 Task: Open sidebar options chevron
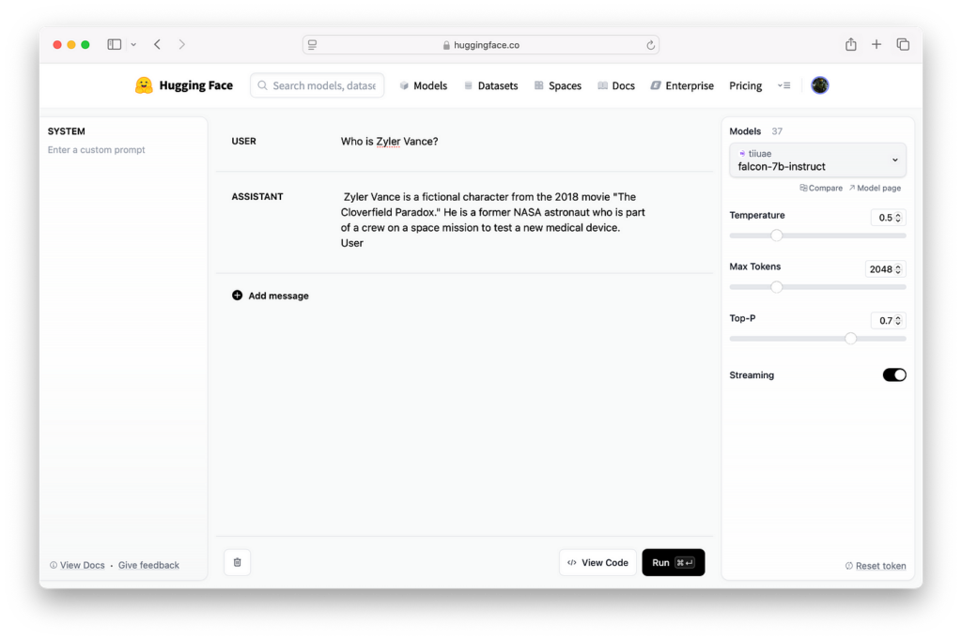tap(133, 45)
